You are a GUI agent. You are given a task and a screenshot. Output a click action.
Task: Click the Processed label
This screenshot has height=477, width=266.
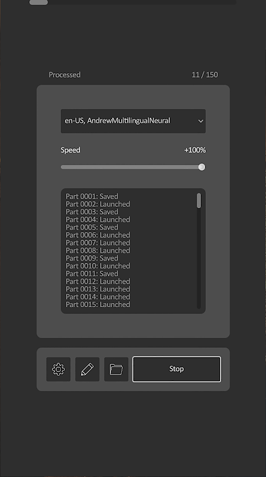coord(64,75)
